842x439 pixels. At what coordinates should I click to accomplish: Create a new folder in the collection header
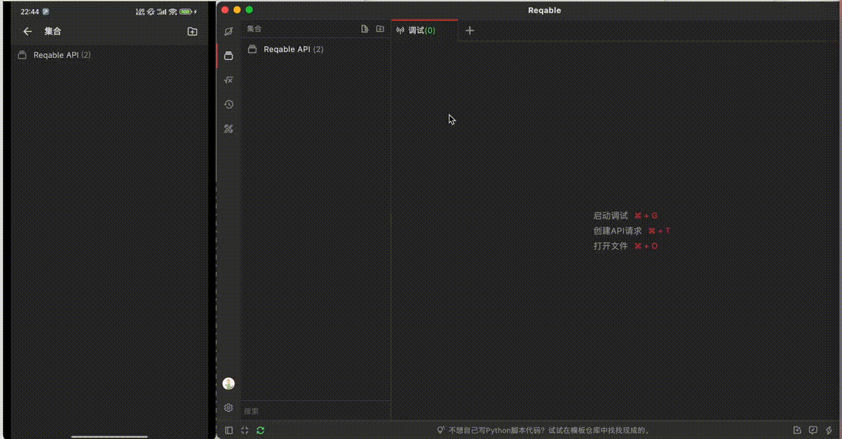pyautogui.click(x=380, y=29)
